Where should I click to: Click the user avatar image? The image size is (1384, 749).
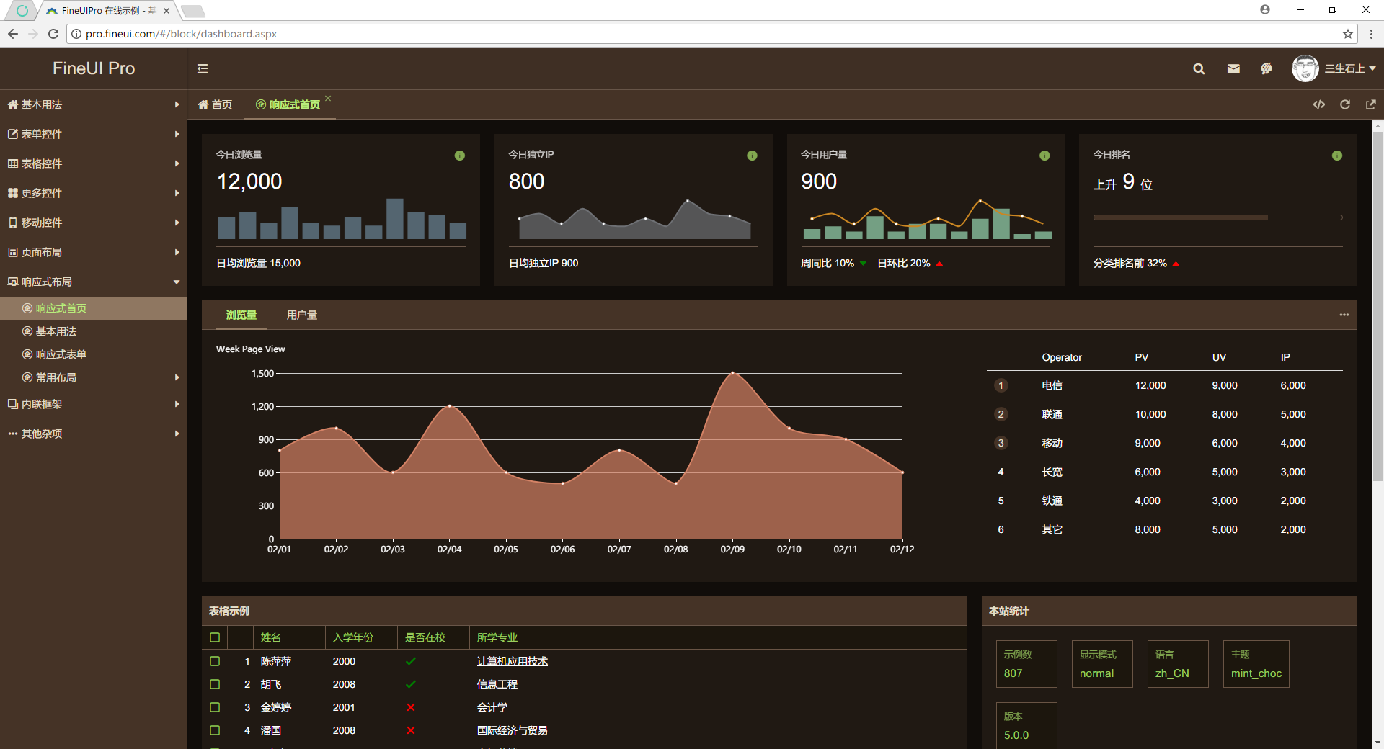coord(1305,68)
